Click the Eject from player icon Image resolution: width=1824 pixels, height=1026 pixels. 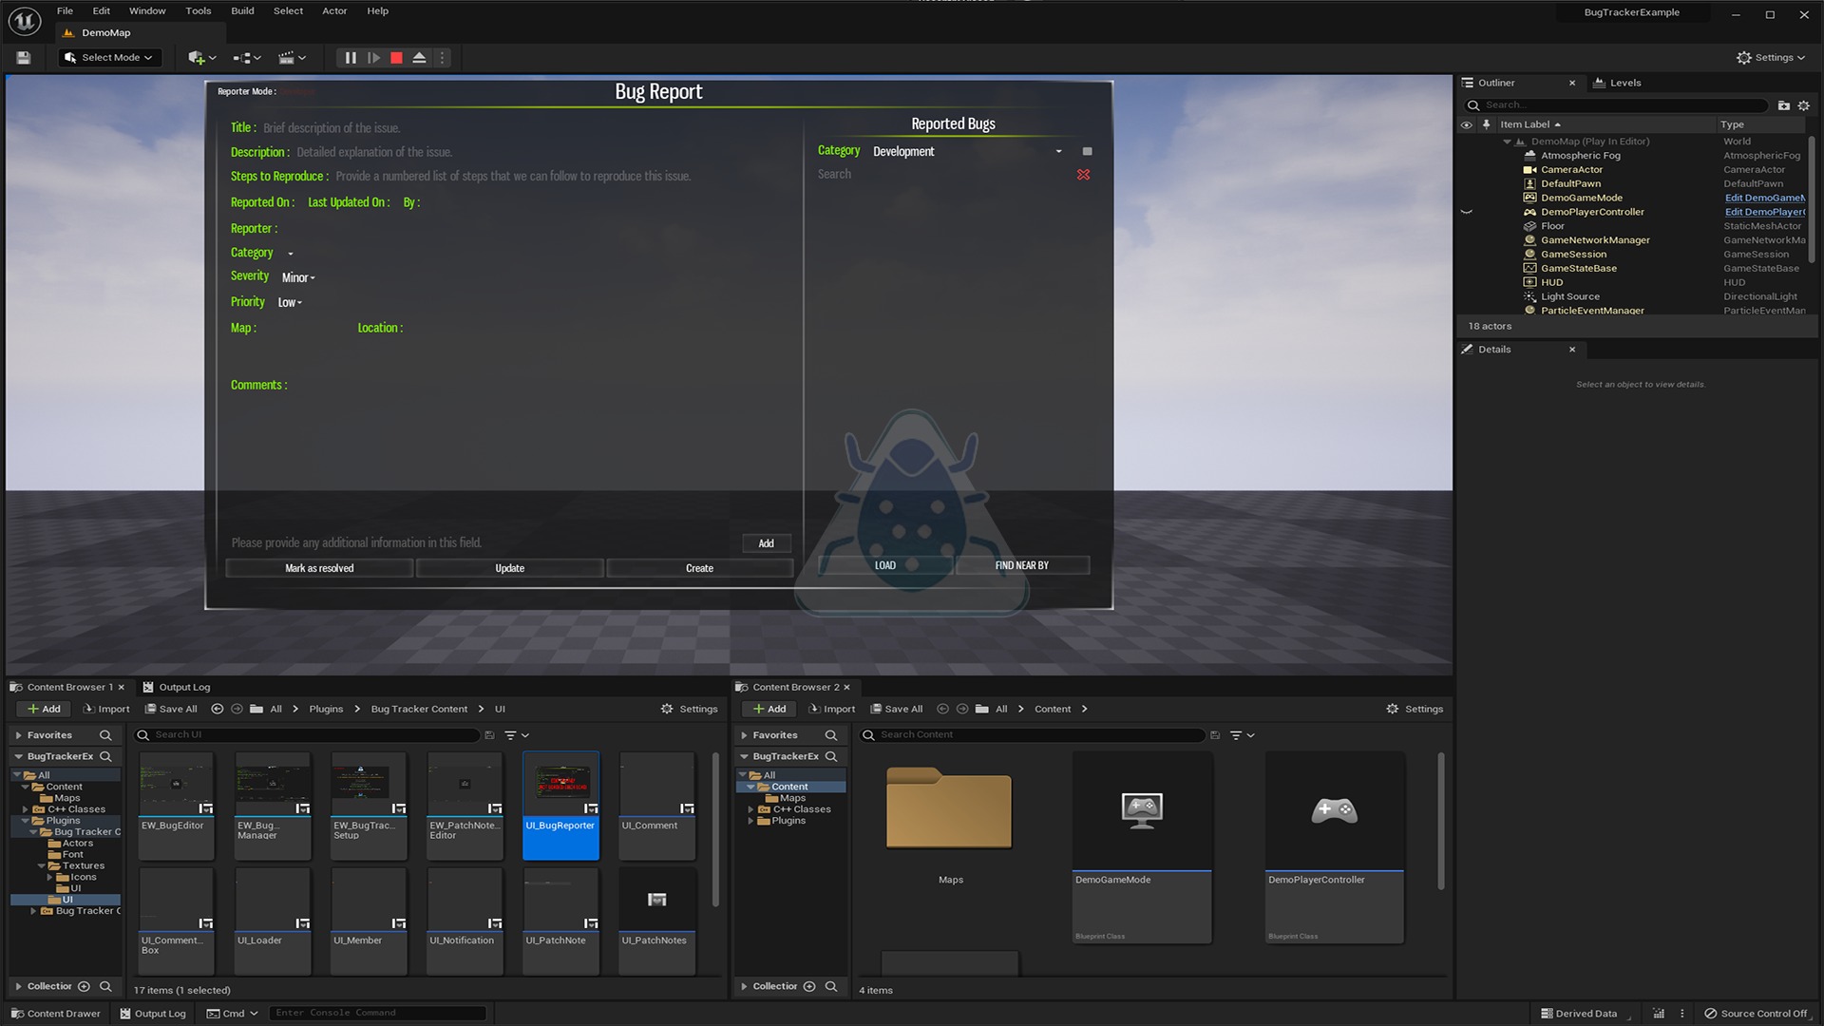[419, 58]
